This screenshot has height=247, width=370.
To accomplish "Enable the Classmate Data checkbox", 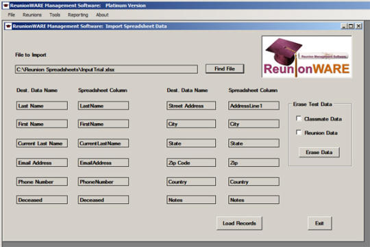I will click(x=299, y=118).
